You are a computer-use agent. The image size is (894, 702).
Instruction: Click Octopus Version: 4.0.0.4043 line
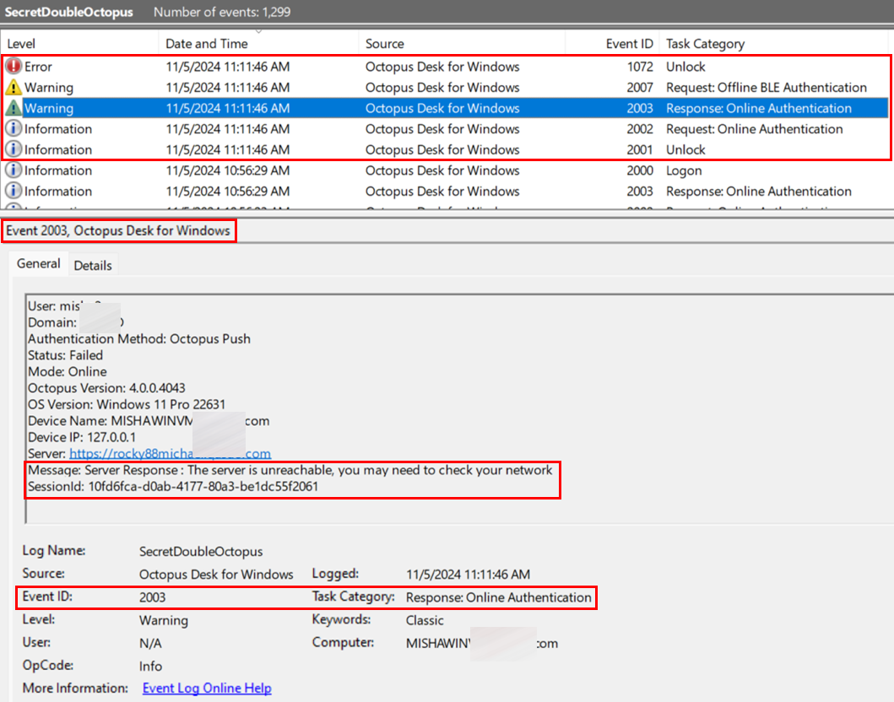coord(106,388)
